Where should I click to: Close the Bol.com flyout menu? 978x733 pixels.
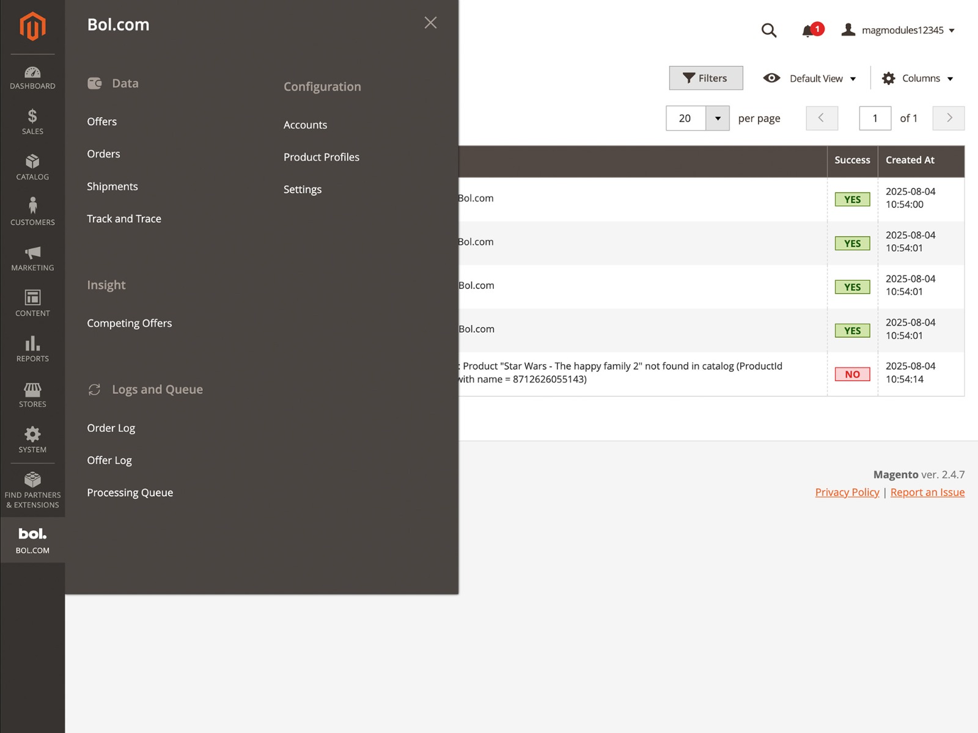[x=430, y=23]
